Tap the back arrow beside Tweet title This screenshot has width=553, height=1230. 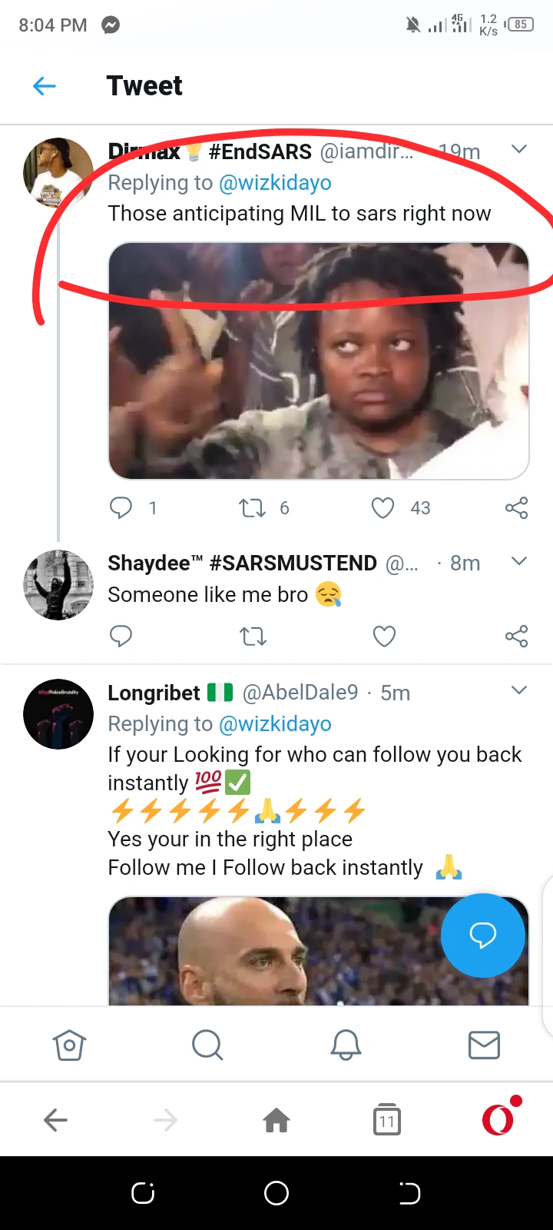coord(45,86)
